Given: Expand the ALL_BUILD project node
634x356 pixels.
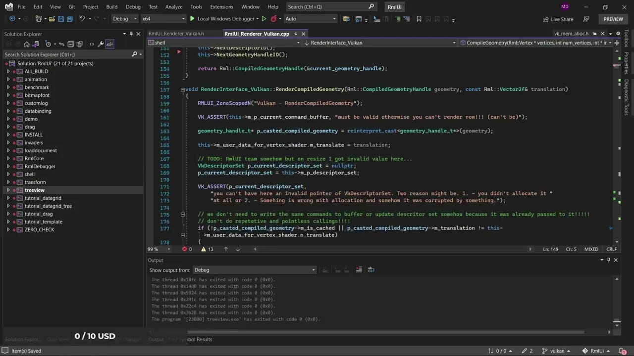Looking at the screenshot, I should coord(8,72).
